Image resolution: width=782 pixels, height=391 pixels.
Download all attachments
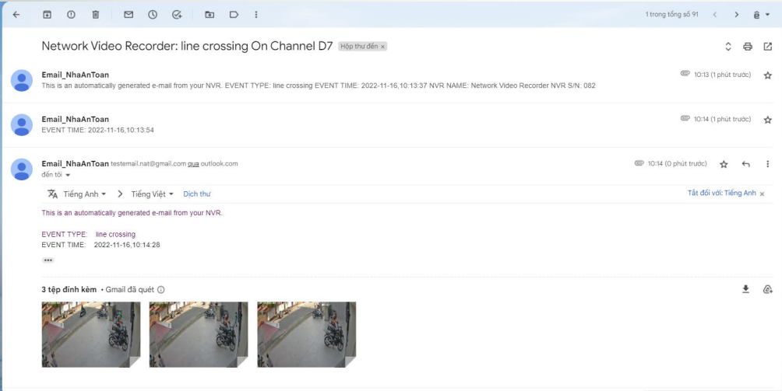pos(745,289)
